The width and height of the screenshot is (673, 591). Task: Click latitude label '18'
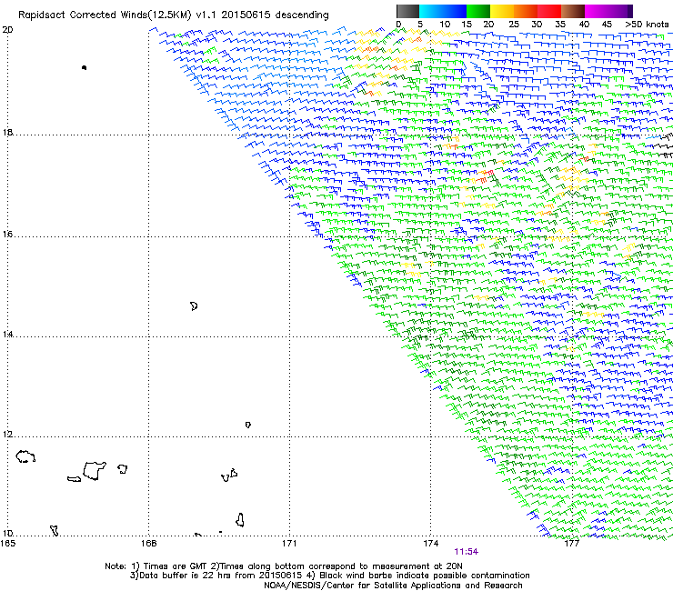coord(7,132)
